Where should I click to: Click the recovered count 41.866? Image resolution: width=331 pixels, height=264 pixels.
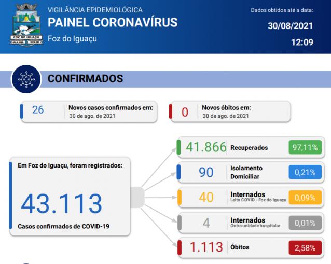point(206,147)
